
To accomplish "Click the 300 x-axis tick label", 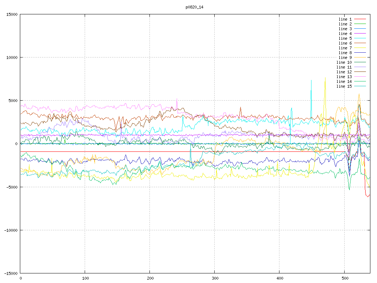I will click(215, 278).
